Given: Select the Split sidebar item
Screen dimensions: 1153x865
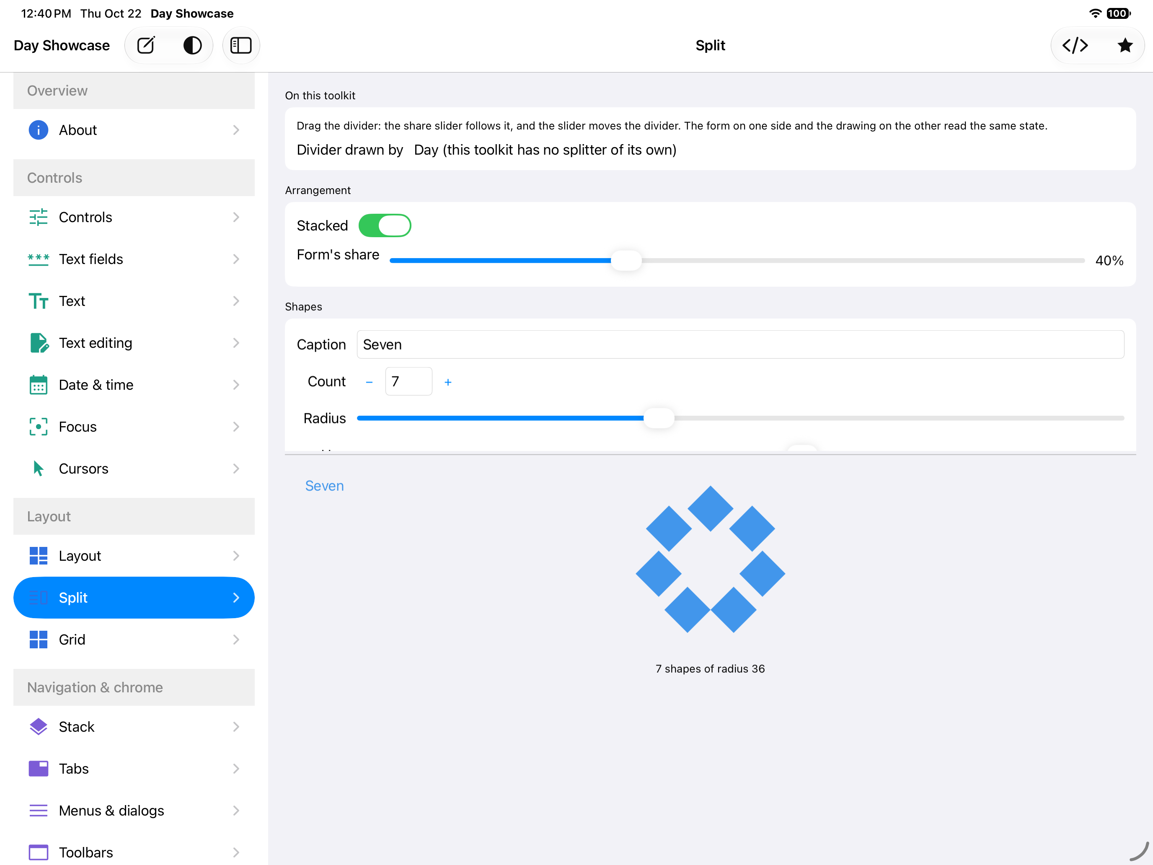Looking at the screenshot, I should point(134,598).
